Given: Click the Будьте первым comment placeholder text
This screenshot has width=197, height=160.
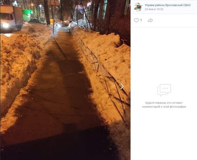Looking at the screenshot, I should [x=164, y=103].
